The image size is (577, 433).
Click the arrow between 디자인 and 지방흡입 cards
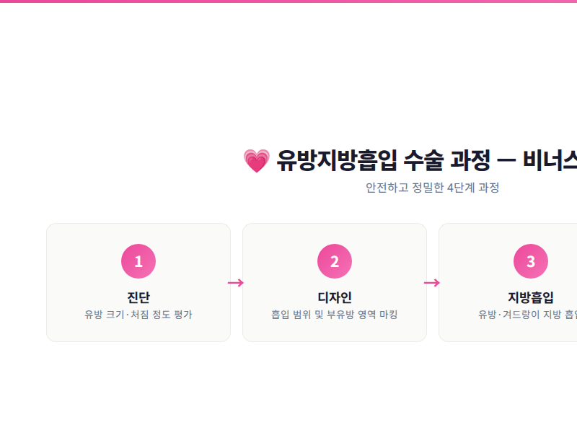432,282
